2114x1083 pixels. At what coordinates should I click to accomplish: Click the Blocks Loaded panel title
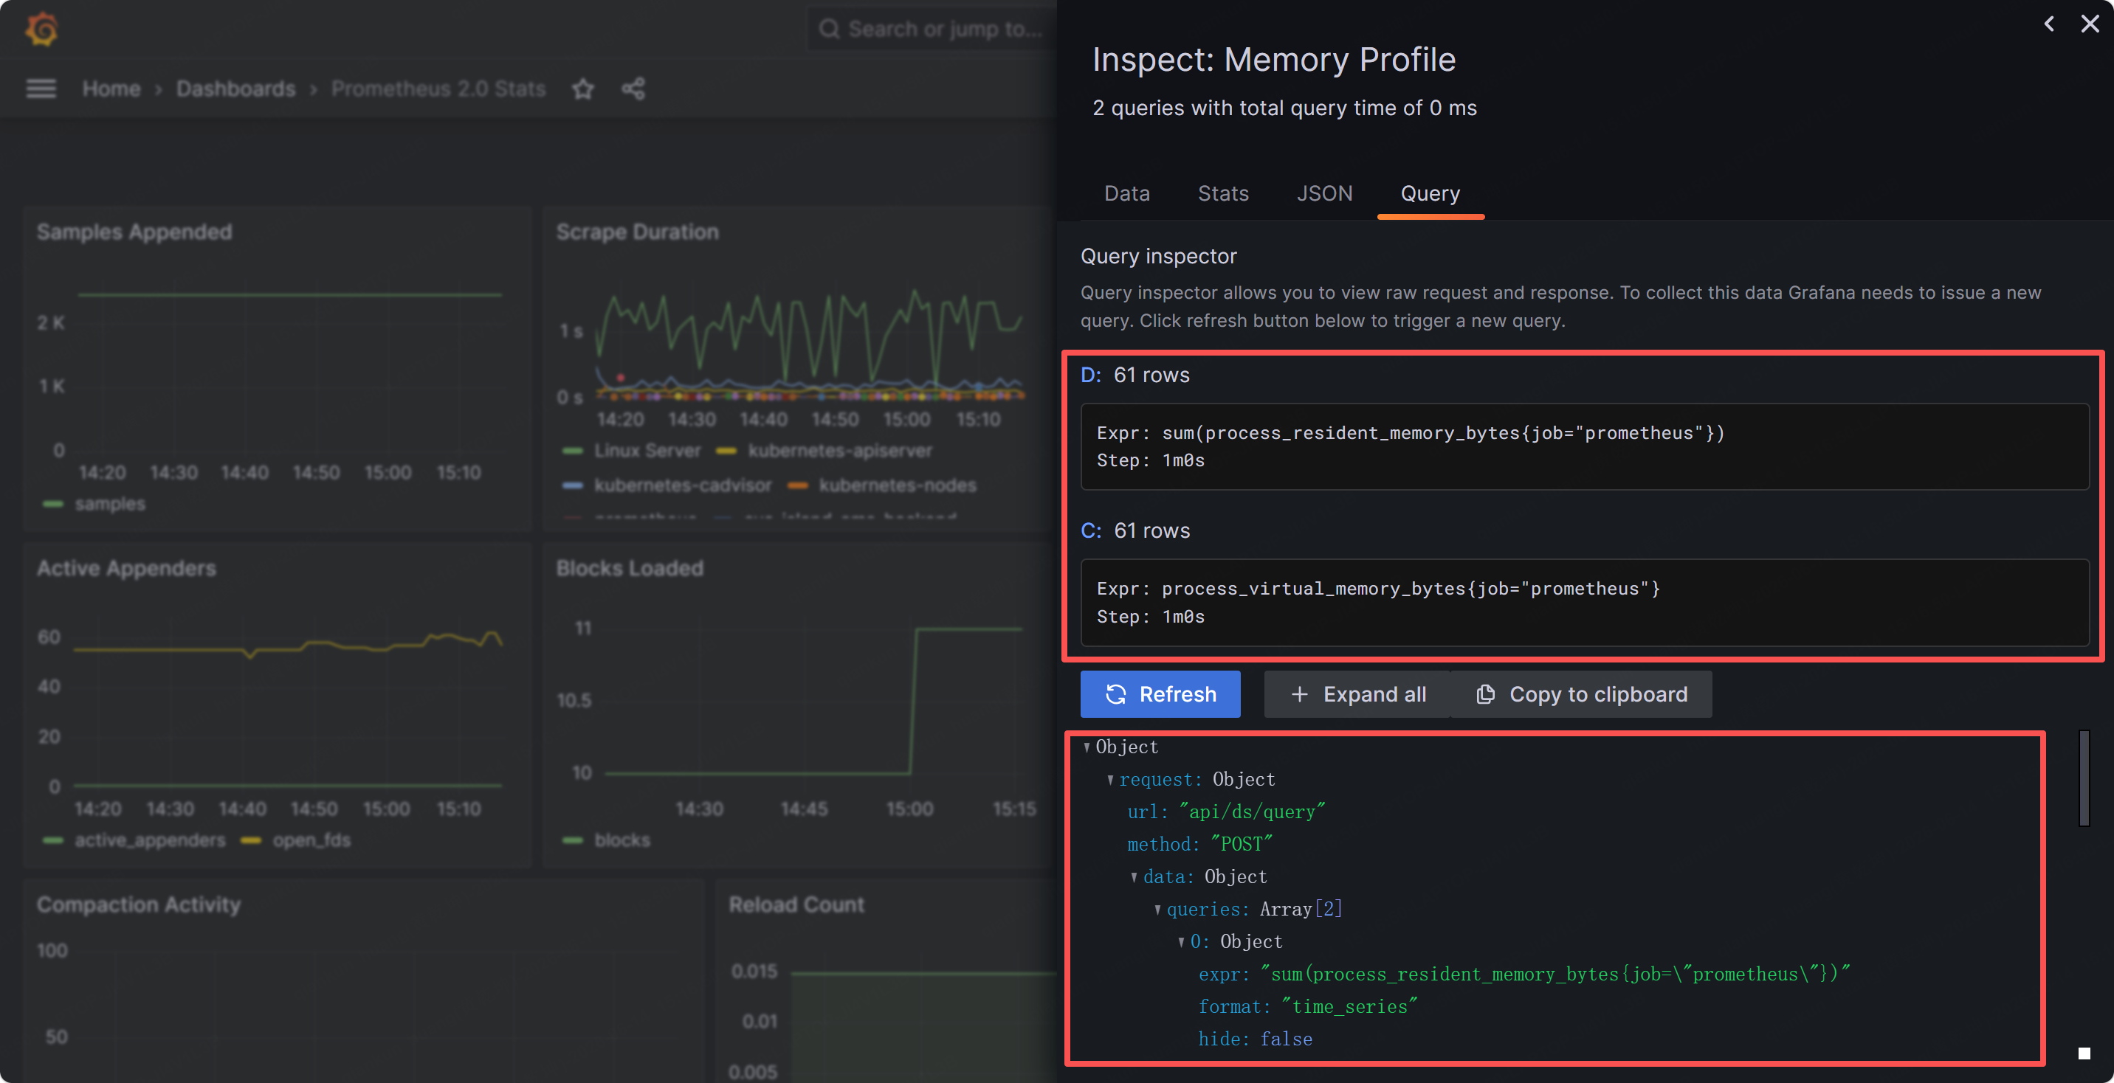630,569
